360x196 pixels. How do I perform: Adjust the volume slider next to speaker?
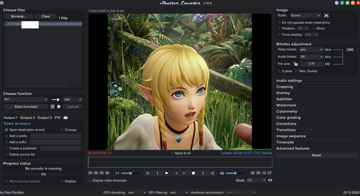[235, 173]
